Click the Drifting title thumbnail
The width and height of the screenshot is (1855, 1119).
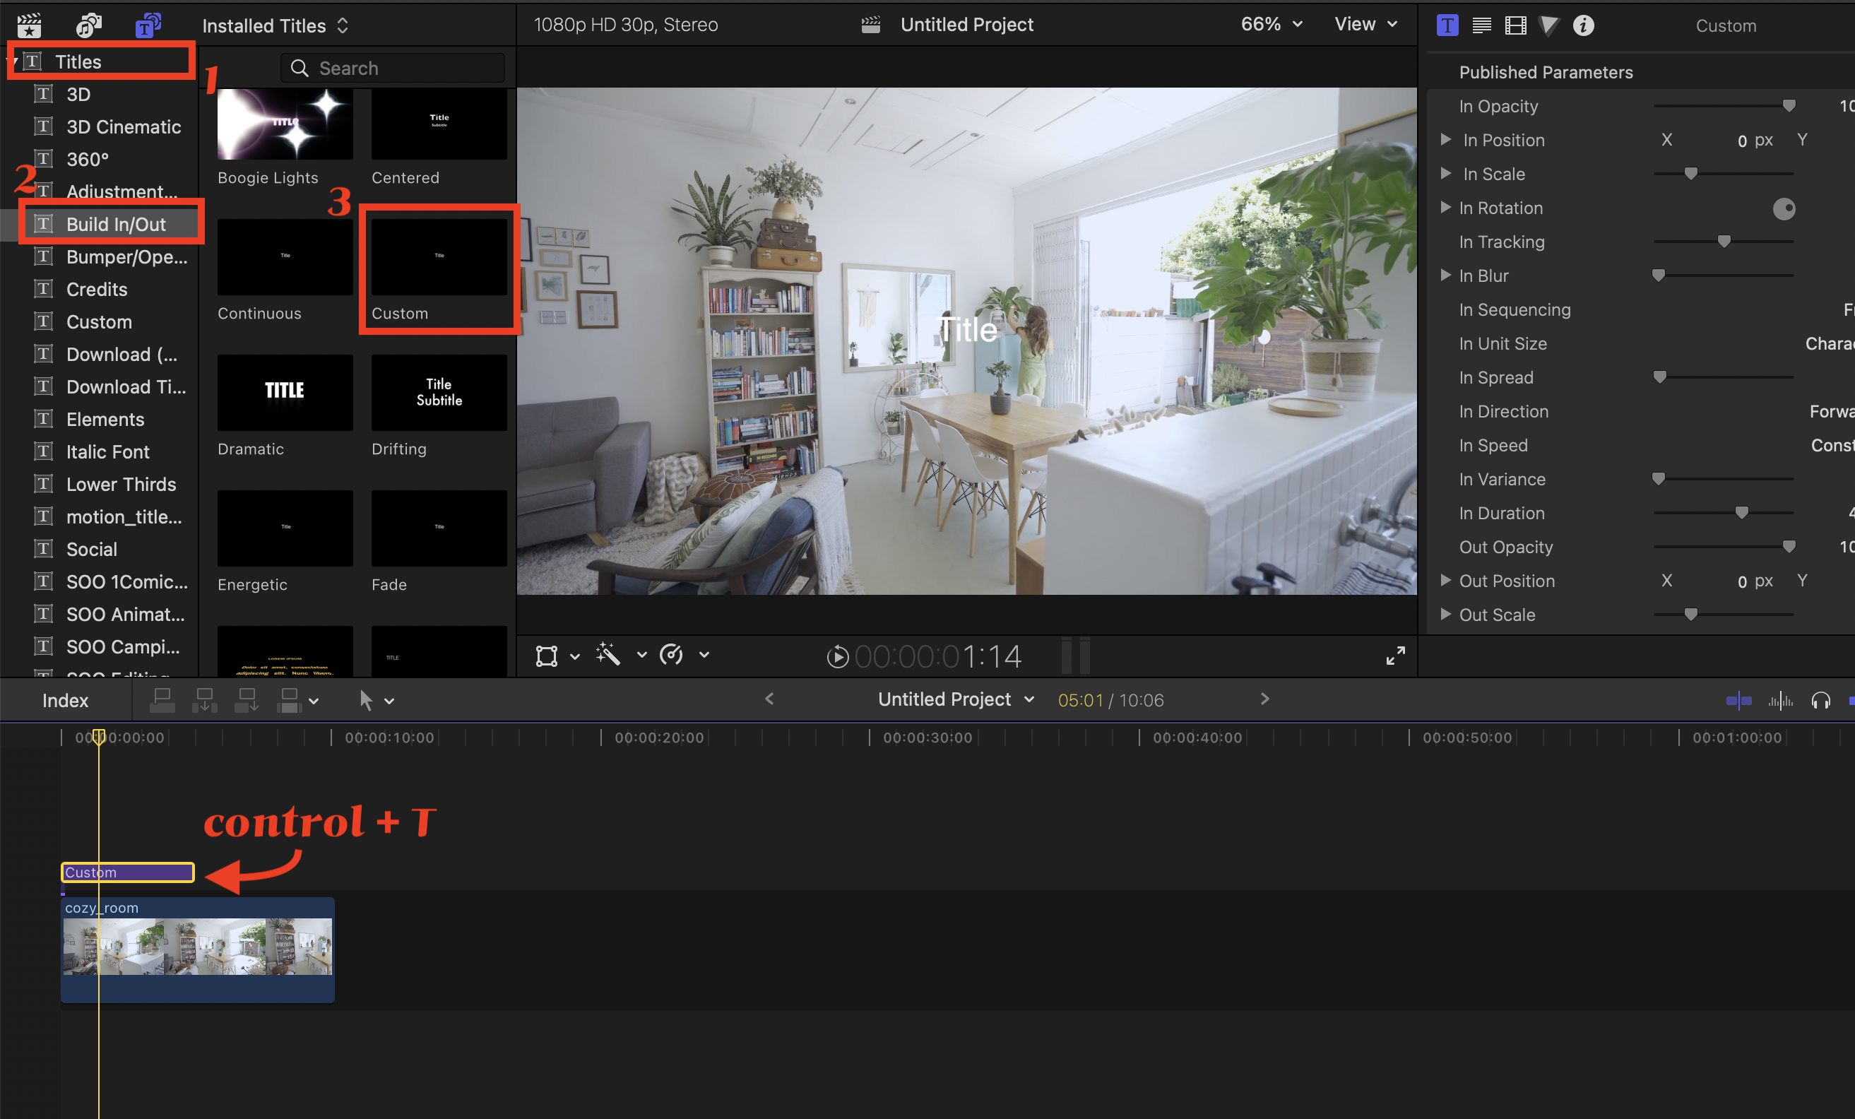click(439, 393)
